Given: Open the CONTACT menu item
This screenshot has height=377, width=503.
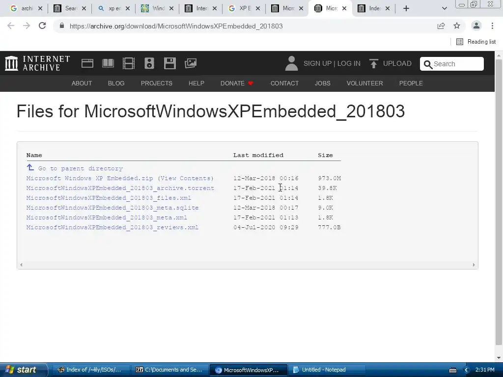Looking at the screenshot, I should [x=284, y=83].
